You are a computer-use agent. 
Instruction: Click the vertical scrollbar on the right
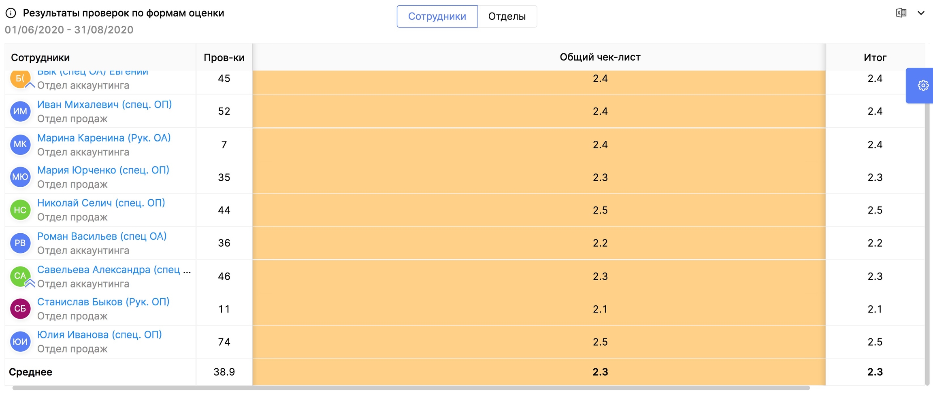[x=927, y=243]
